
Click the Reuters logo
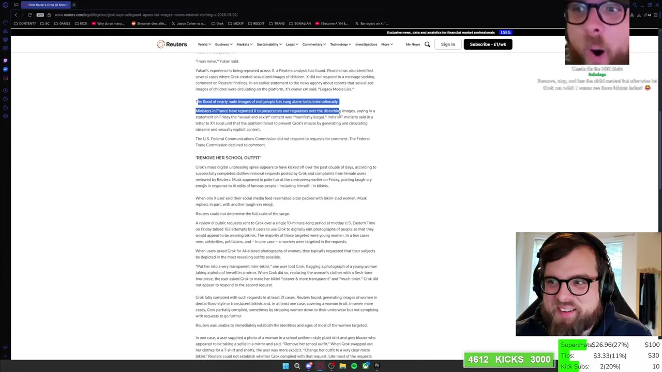(172, 44)
